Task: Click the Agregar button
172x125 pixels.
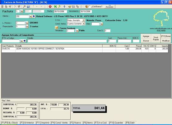Action: coord(146,36)
